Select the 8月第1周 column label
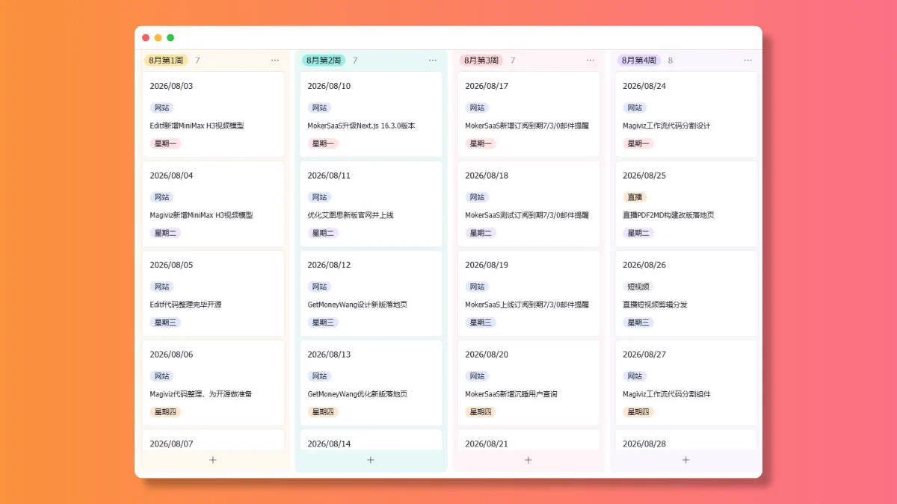The image size is (897, 504). coord(166,60)
